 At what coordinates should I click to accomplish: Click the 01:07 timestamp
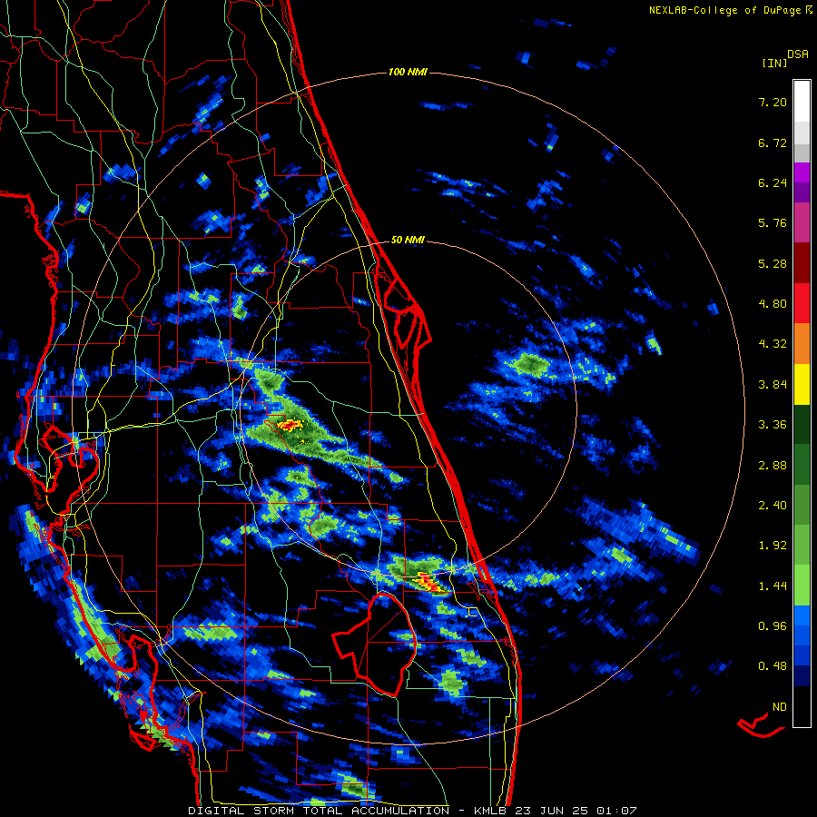coord(617,811)
